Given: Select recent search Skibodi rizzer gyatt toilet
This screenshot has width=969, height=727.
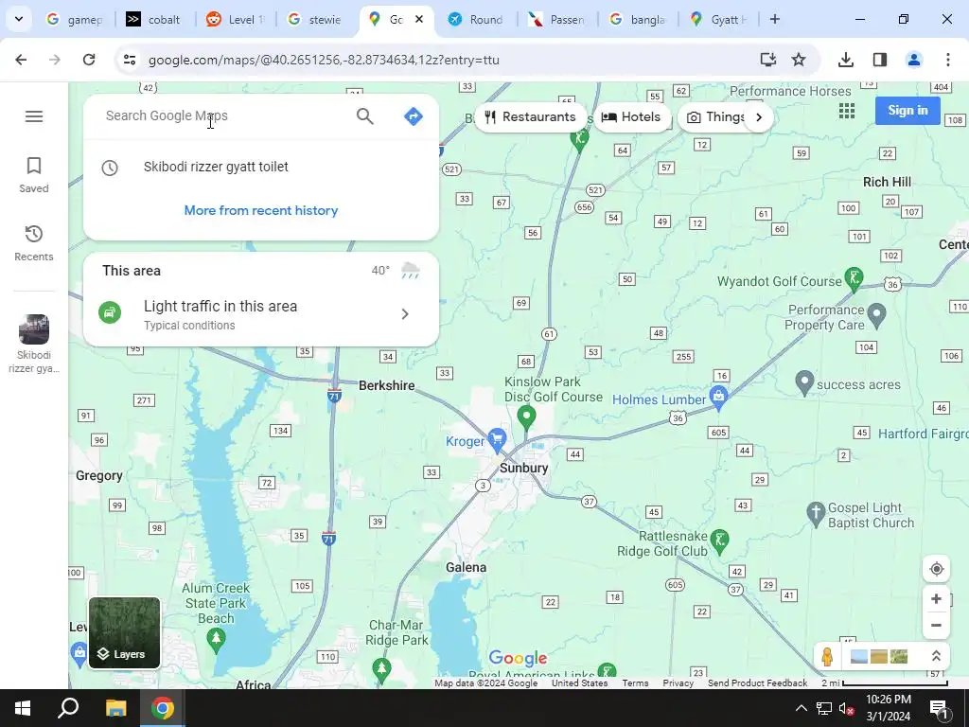Looking at the screenshot, I should tap(261, 167).
